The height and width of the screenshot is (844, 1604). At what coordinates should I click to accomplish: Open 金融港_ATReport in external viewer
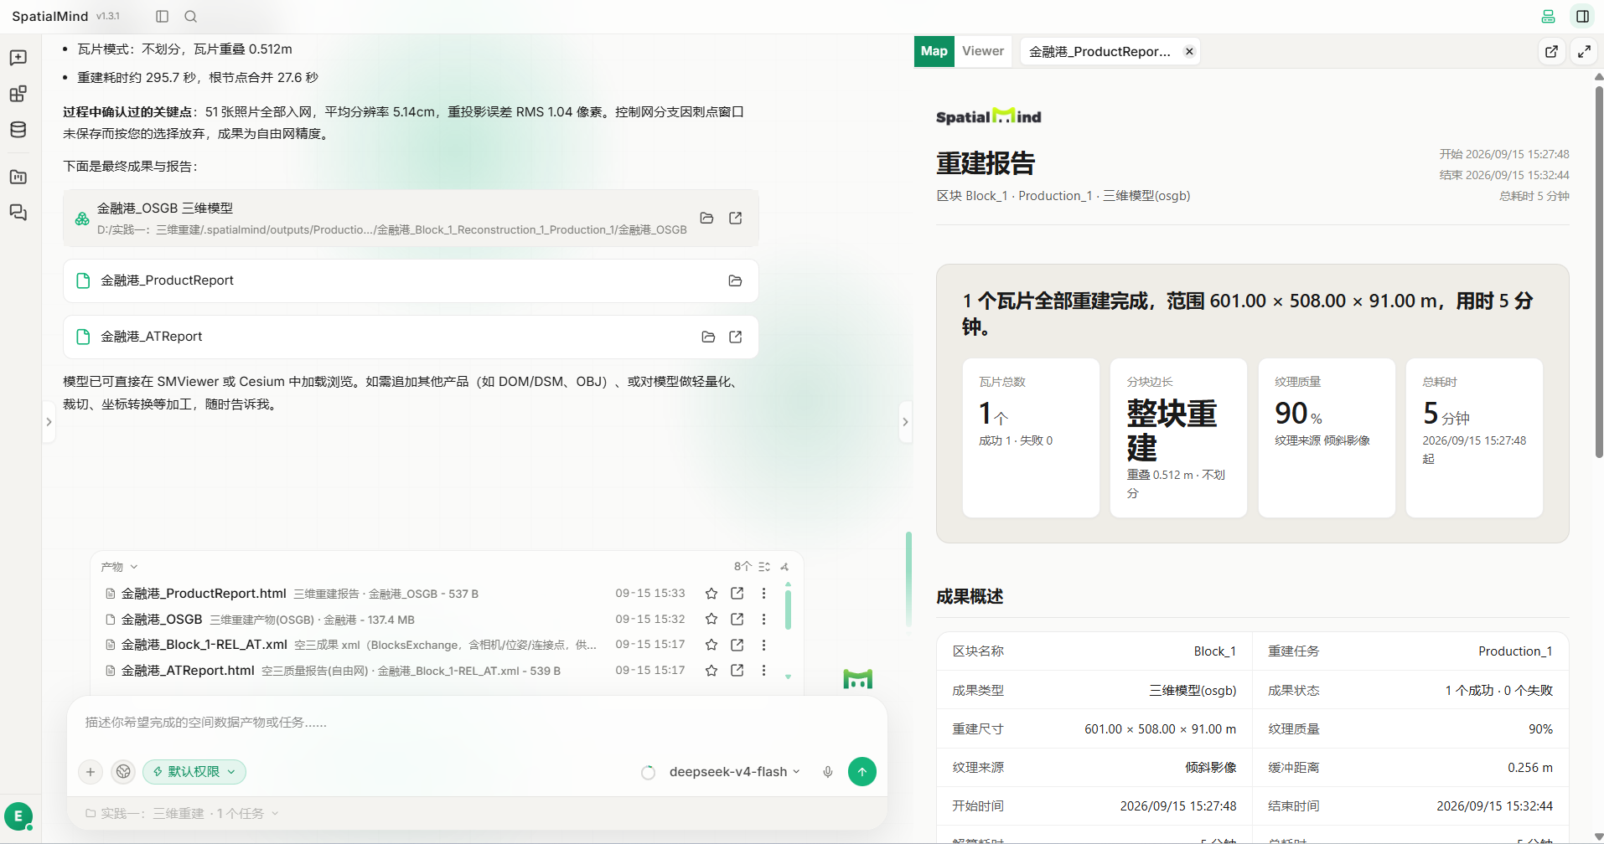[x=736, y=337]
